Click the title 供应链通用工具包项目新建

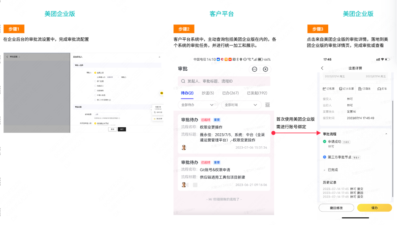(x=222, y=177)
